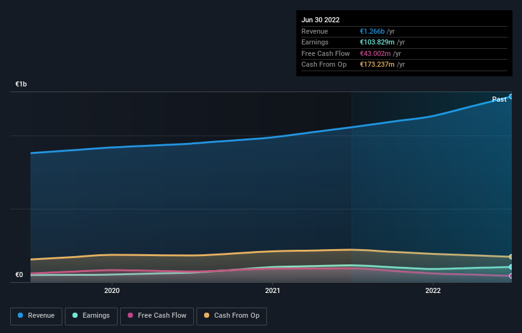Toggle the Revenue legend button
The image size is (522, 333).
tap(36, 316)
